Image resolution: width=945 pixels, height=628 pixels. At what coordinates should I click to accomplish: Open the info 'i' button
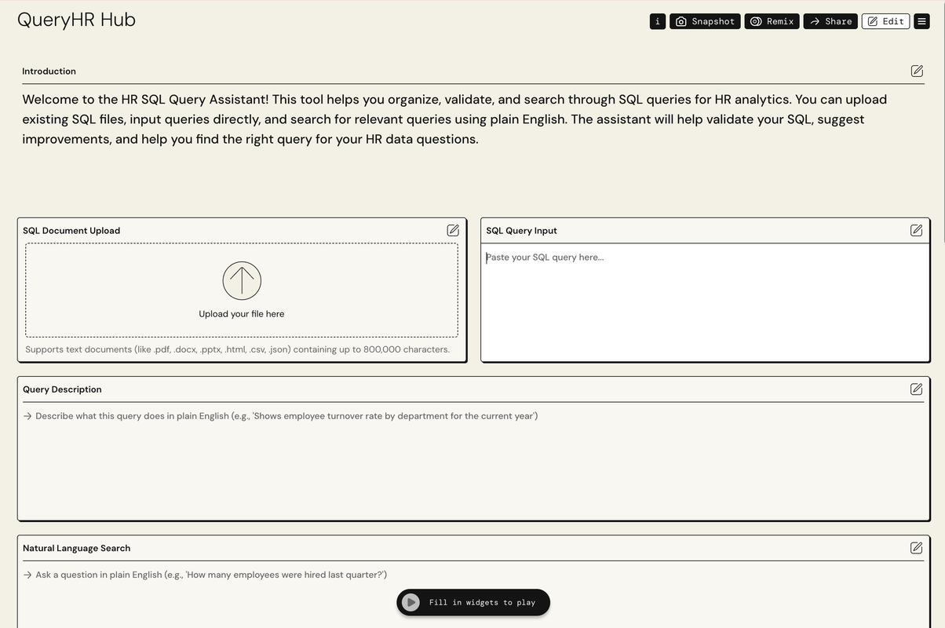pyautogui.click(x=657, y=21)
